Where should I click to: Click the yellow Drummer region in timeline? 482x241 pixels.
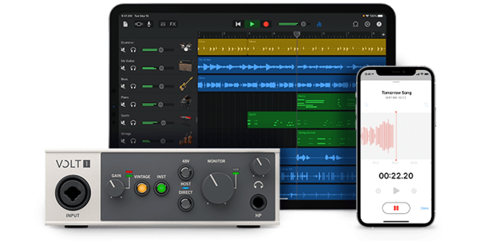pos(222,47)
